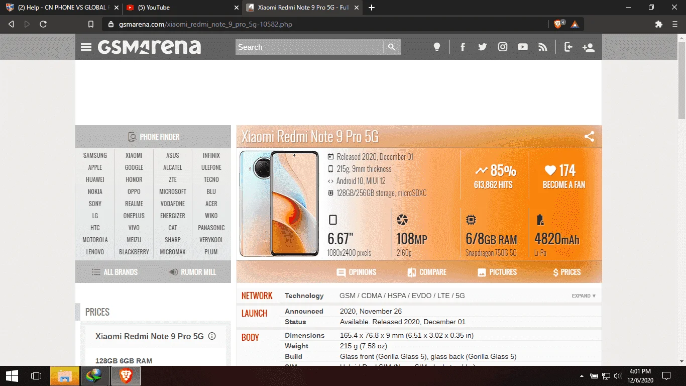Close the YouTube tab
This screenshot has width=686, height=386.
point(237,8)
